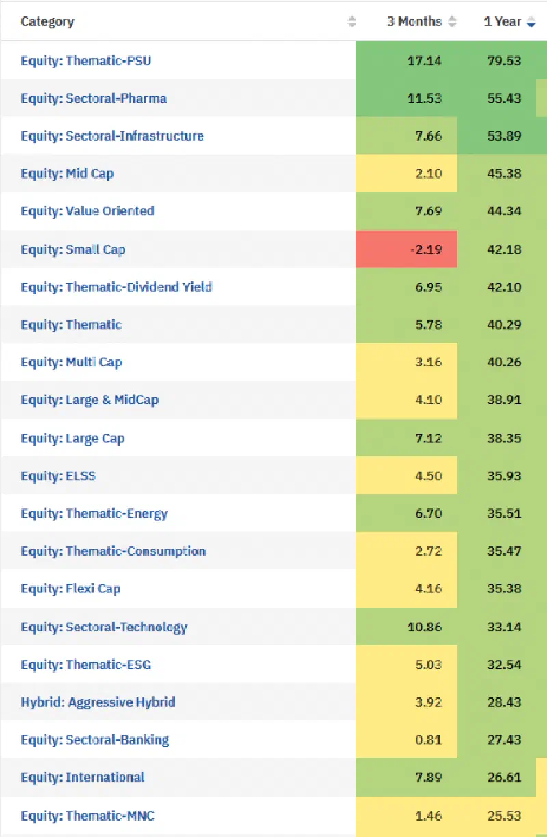Select the Equity: Mid Cap link
547x837 pixels.
pyautogui.click(x=67, y=173)
